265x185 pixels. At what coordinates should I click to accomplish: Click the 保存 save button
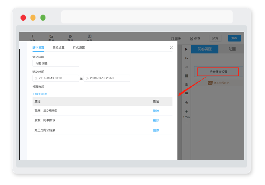click(x=195, y=39)
